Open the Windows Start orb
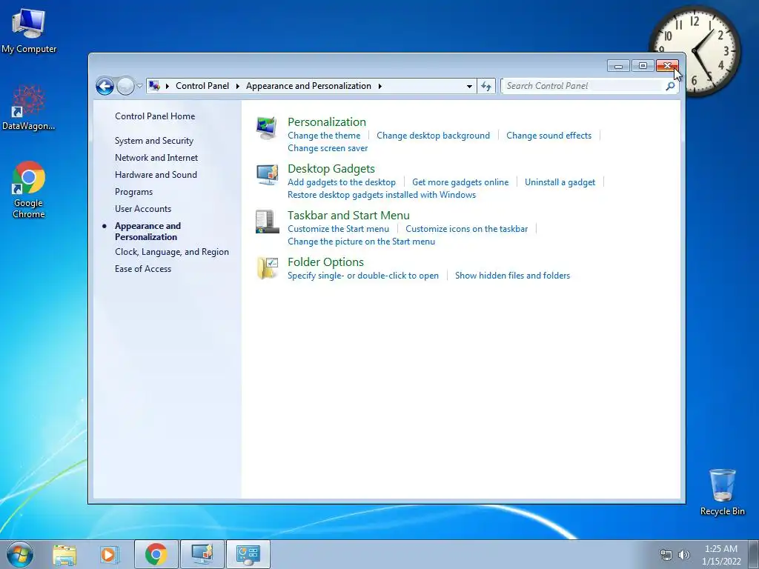 pos(20,554)
